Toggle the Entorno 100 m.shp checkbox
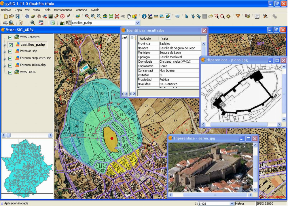288x206 pixels. click(x=10, y=66)
